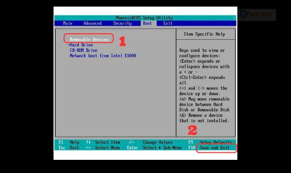Click the PhoenixBIOS Setup Utility title

point(144,18)
